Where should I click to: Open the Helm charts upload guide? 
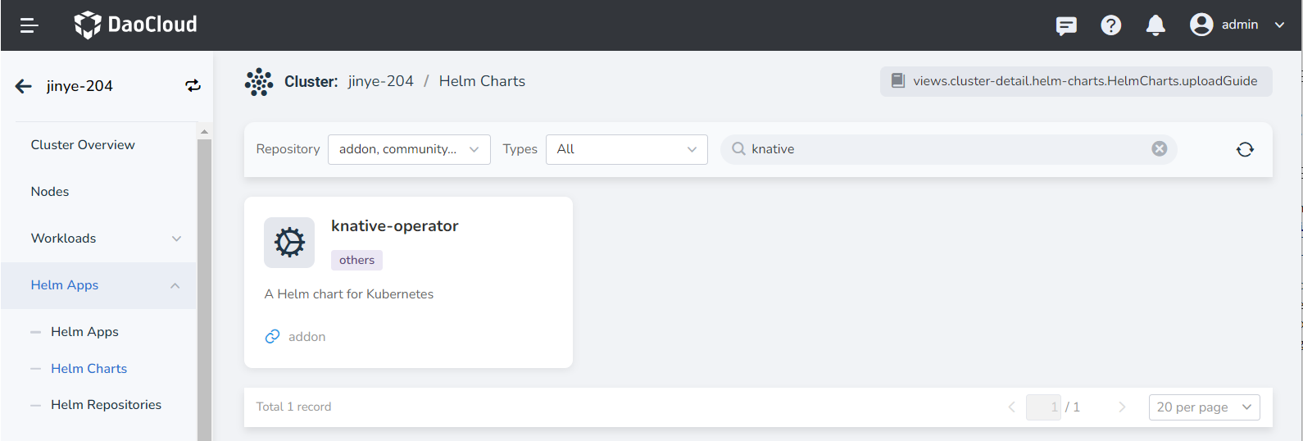tap(1076, 81)
